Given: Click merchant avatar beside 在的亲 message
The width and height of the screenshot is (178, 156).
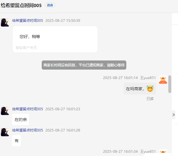Looking at the screenshot, I should coord(5,111).
